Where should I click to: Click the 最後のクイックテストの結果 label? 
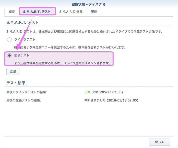click(27, 92)
